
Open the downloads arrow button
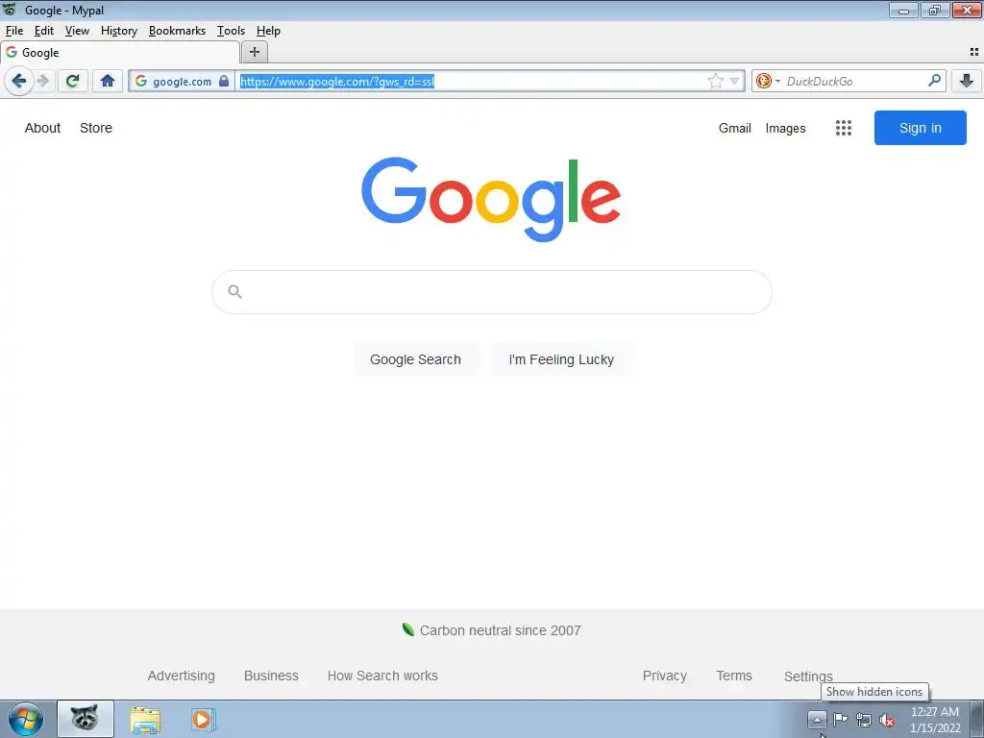point(967,81)
